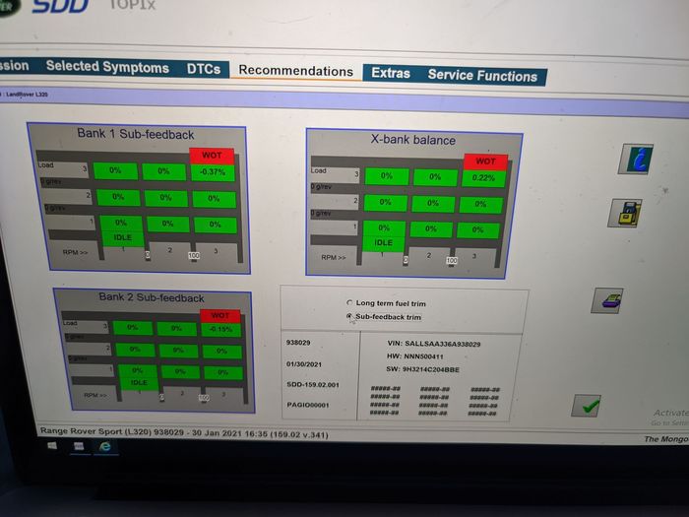Image resolution: width=689 pixels, height=517 pixels.
Task: Click the X-bank balance title
Action: (413, 140)
